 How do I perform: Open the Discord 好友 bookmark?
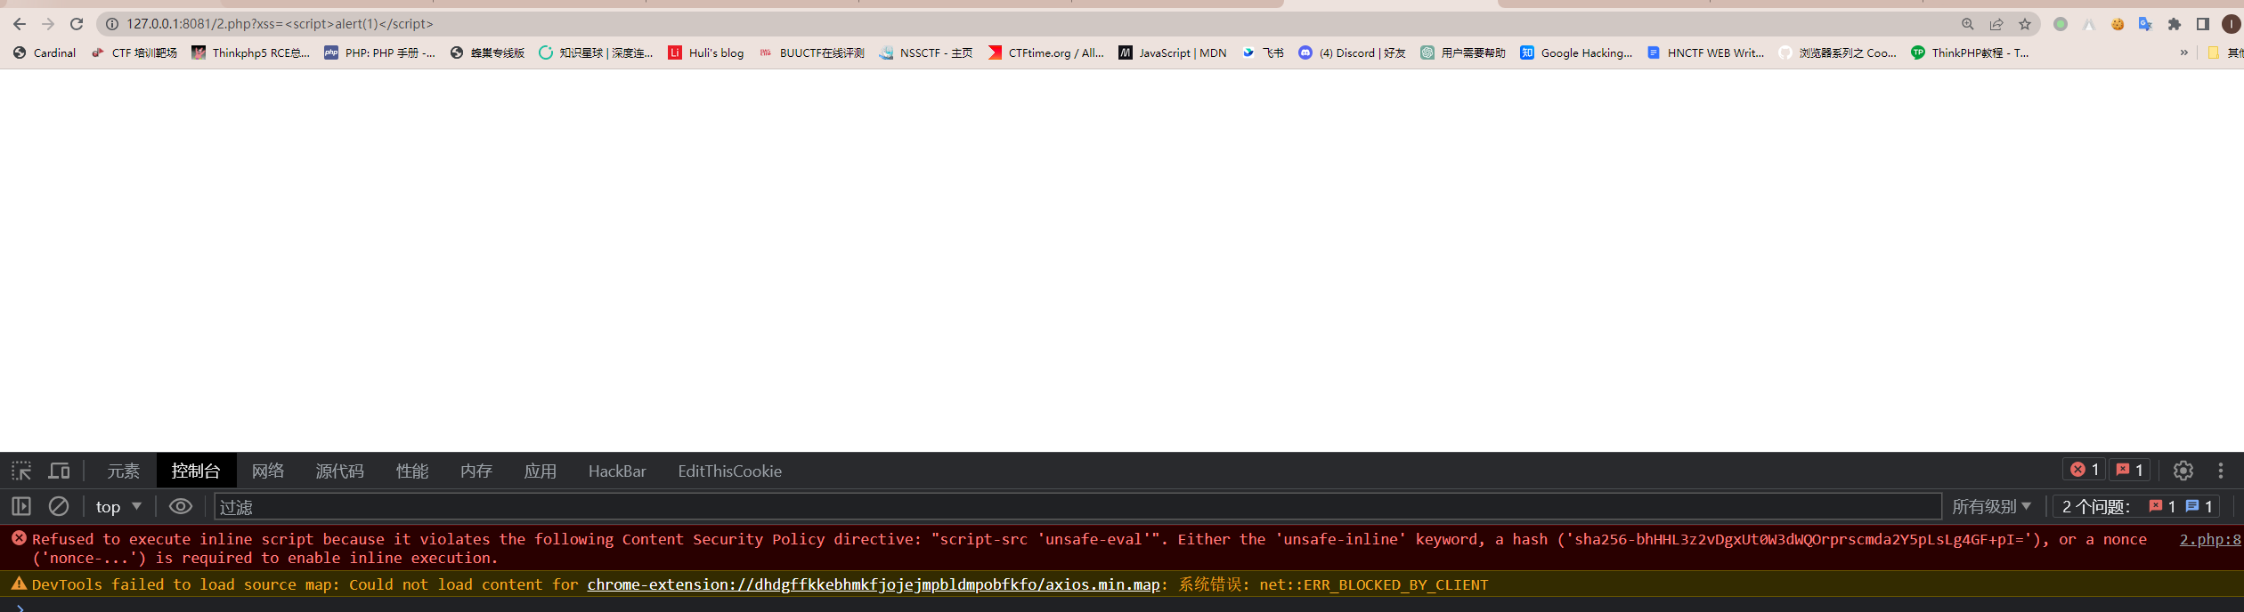coord(1353,52)
